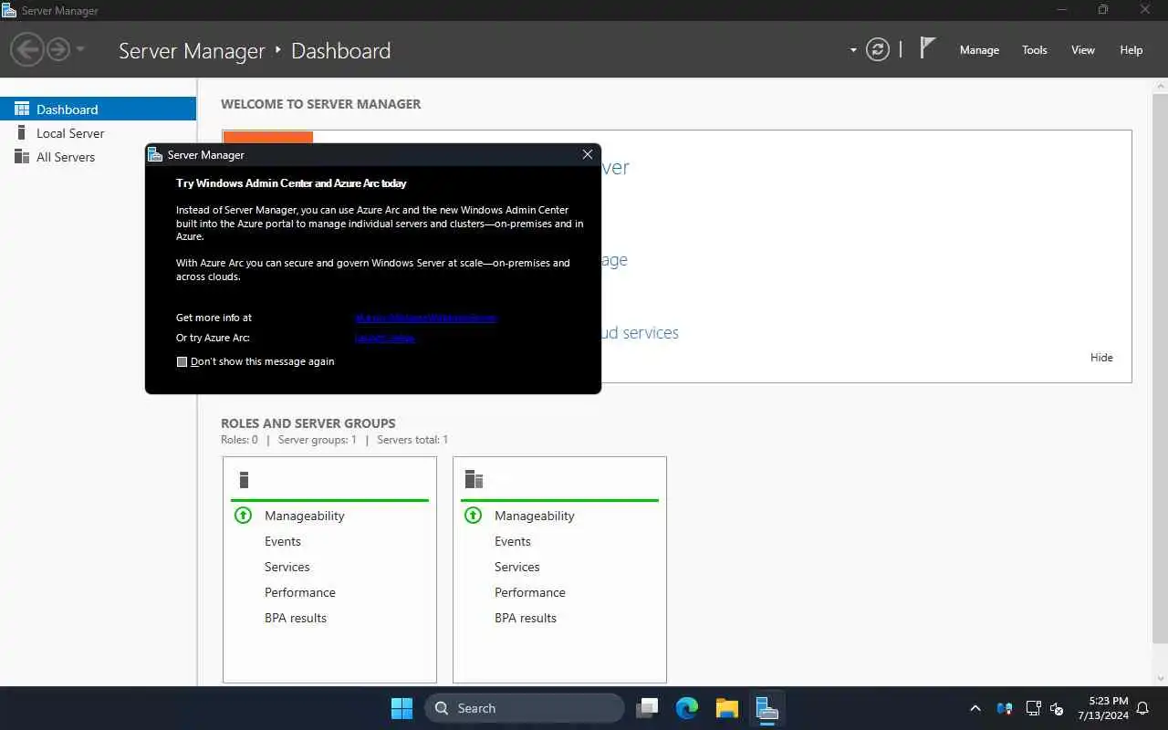The image size is (1168, 730).
Task: Click the Local Server tile header icon
Action: (x=244, y=480)
